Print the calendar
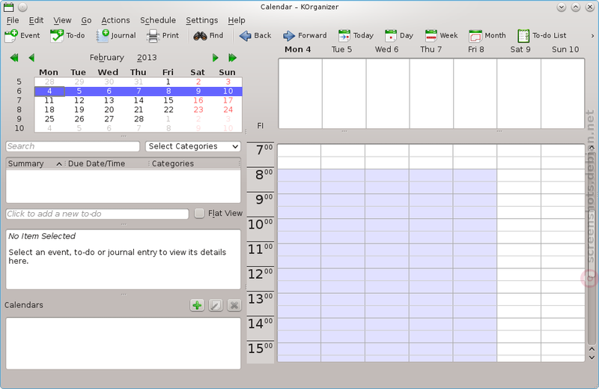Image resolution: width=599 pixels, height=389 pixels. 162,35
